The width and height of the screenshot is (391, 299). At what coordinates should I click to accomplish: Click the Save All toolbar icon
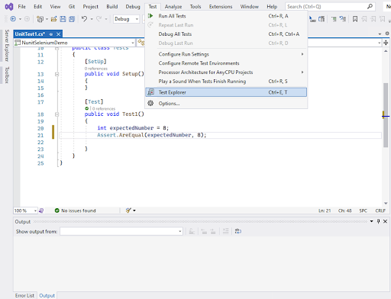point(72,19)
